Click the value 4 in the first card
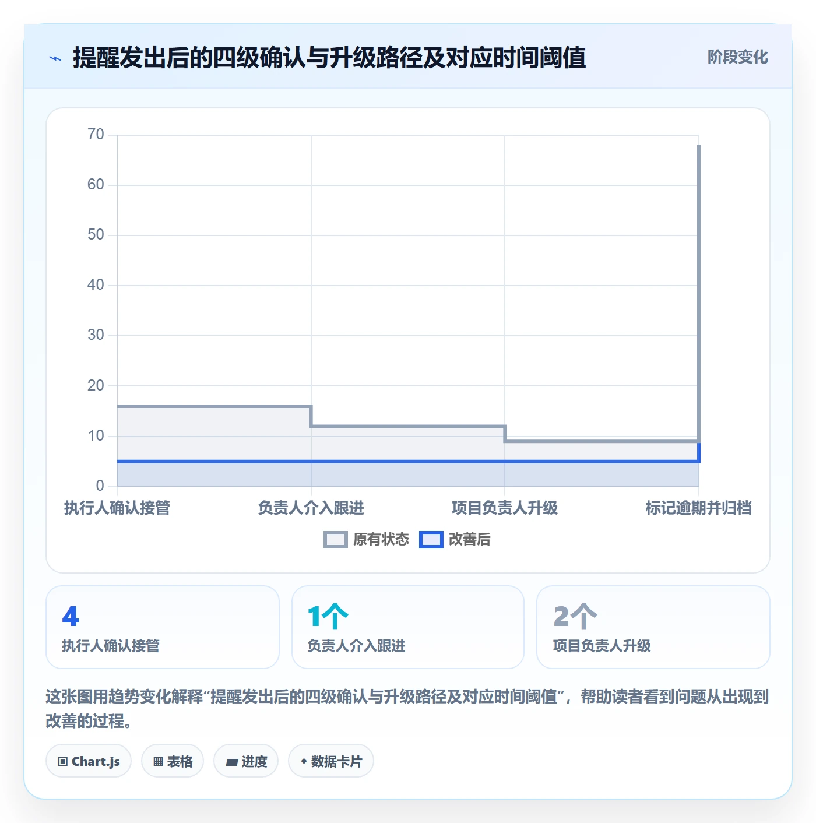This screenshot has width=816, height=823. tap(71, 617)
